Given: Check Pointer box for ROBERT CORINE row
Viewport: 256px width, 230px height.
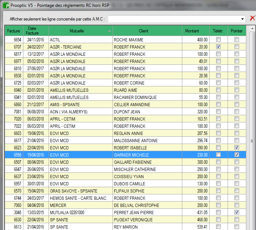Looking at the screenshot, I should (237, 83).
